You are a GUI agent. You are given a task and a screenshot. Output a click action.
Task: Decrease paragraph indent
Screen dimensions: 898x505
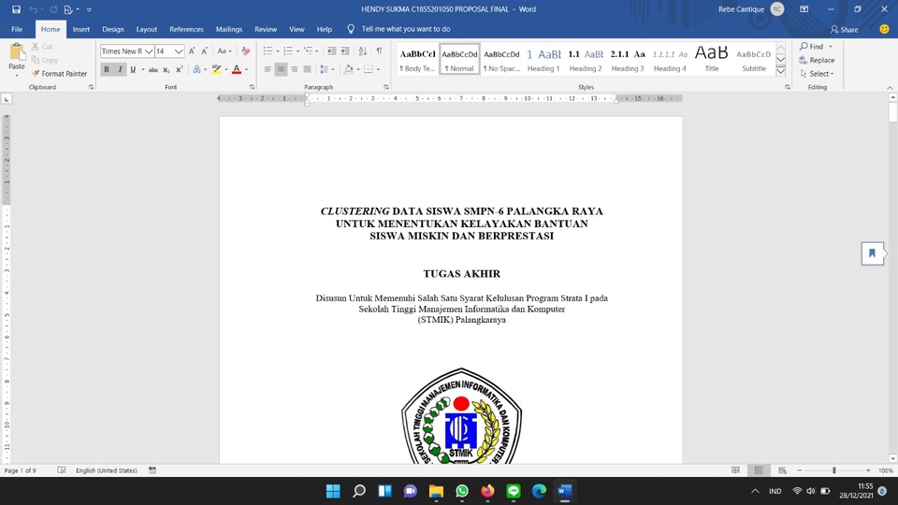click(331, 50)
